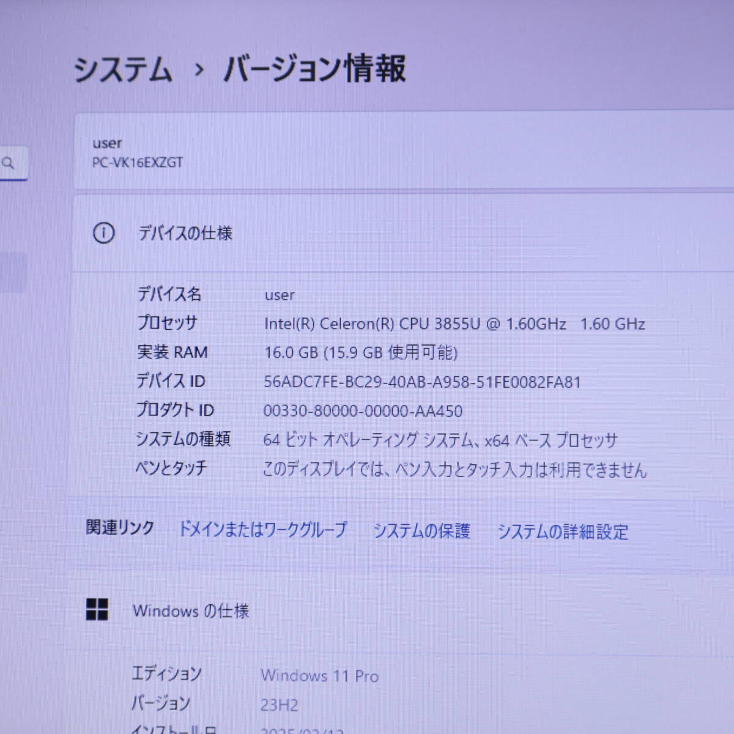734x734 pixels.
Task: Collapse the デバイスの仕様 section header
Action: (x=404, y=233)
